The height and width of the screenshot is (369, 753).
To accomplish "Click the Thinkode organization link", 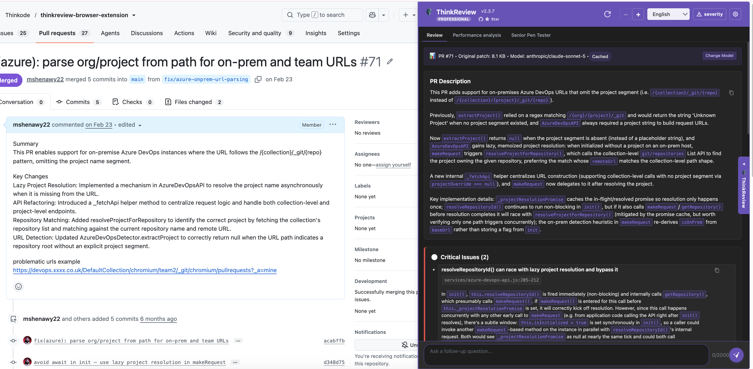I will [x=17, y=15].
